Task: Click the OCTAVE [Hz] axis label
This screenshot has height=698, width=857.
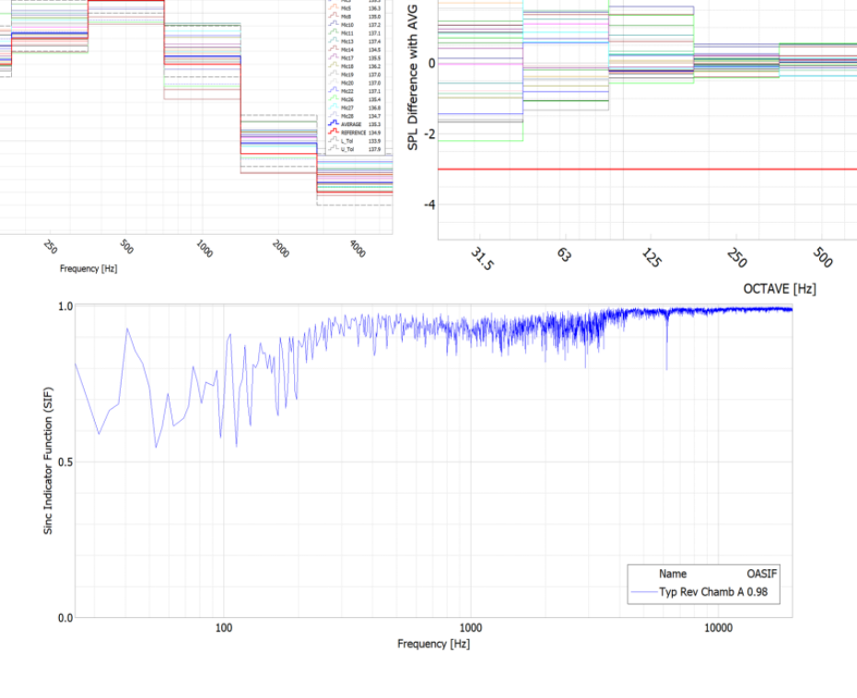Action: tap(779, 288)
